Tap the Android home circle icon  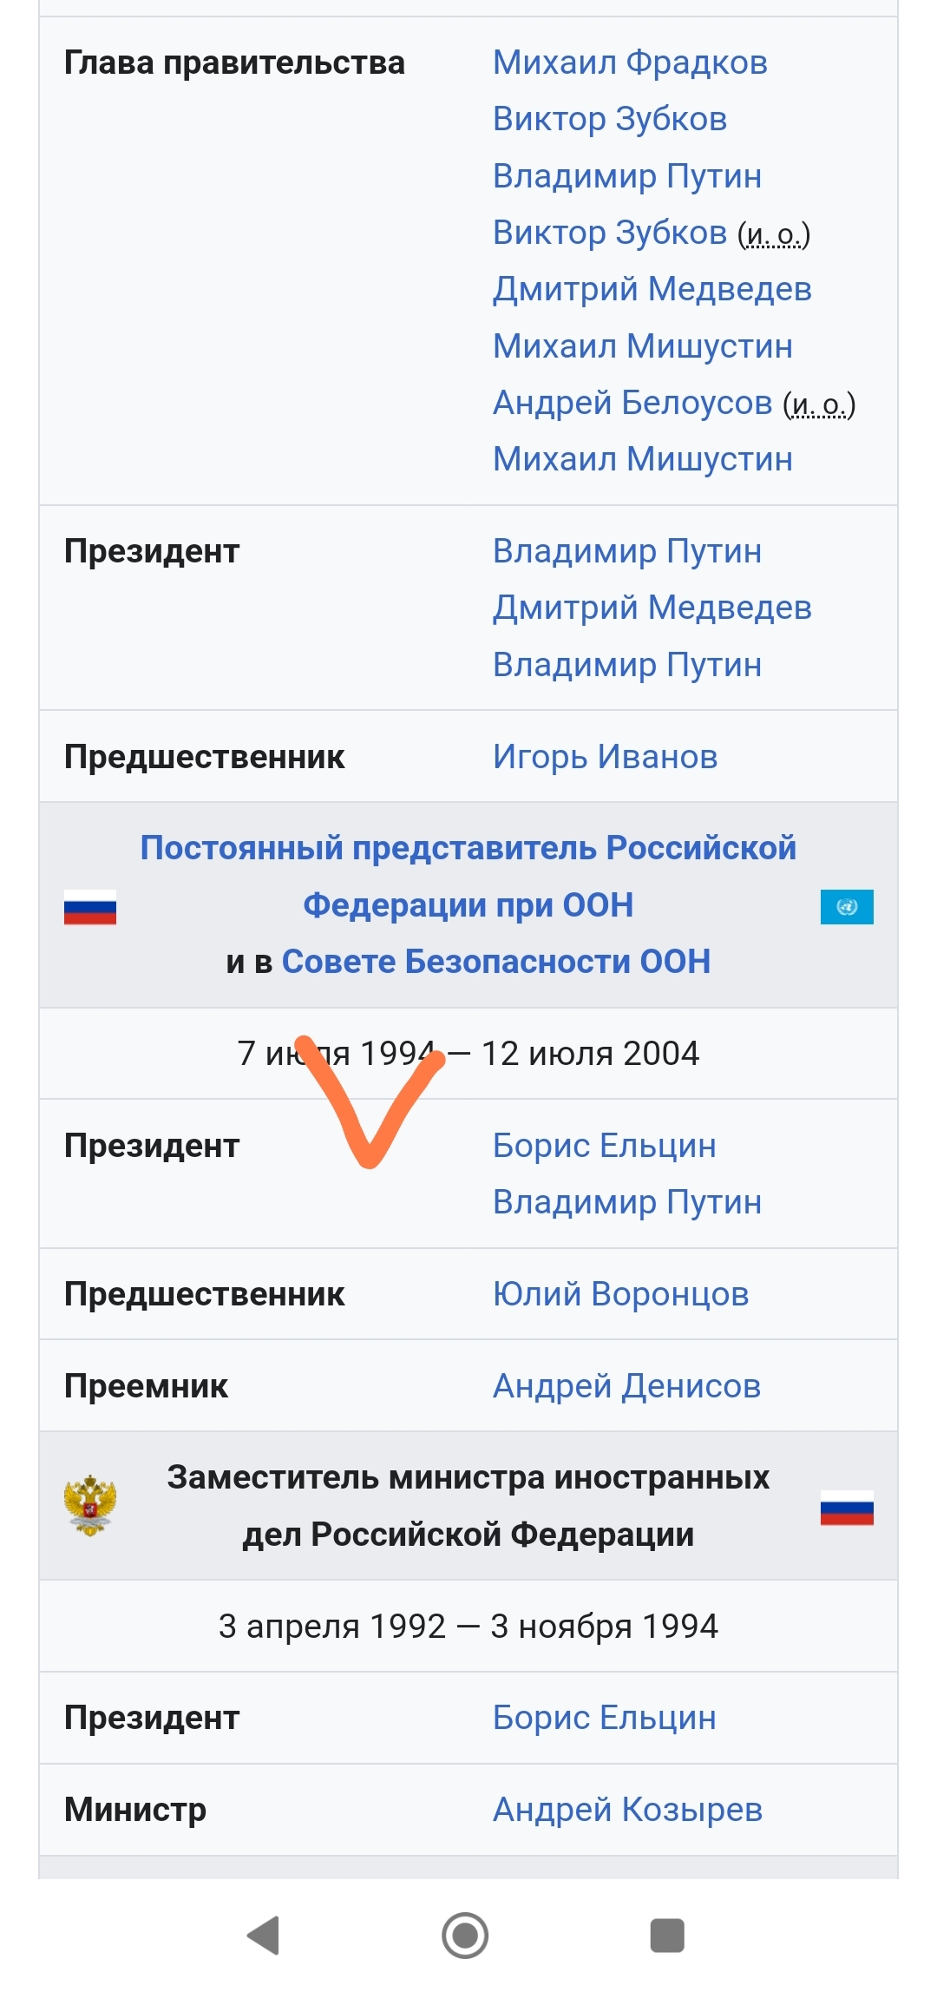(x=465, y=1935)
